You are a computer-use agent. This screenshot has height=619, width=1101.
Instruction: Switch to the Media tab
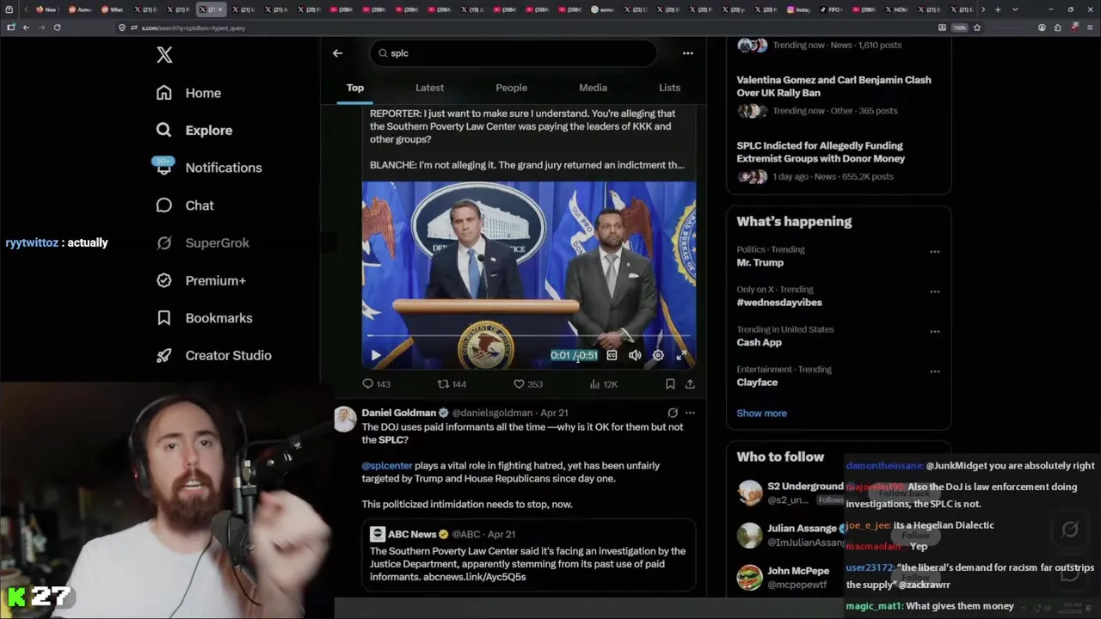click(593, 88)
